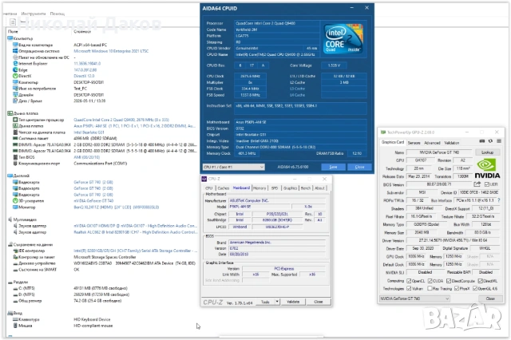Click the Монитор row icon

click(x=15, y=208)
